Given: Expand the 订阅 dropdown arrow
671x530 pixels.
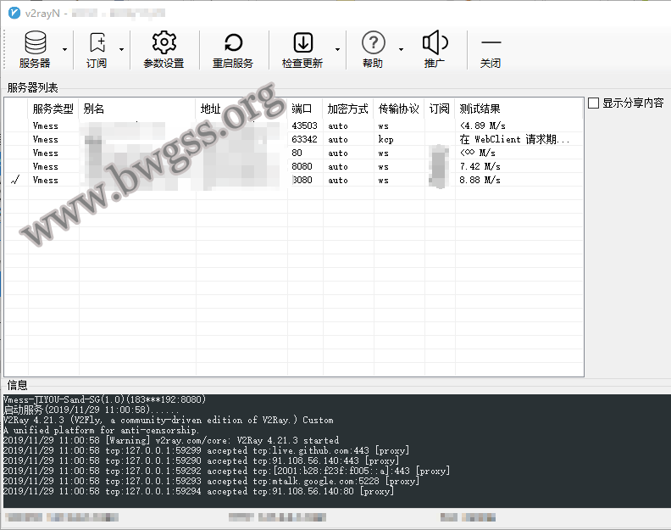Looking at the screenshot, I should click(121, 50).
